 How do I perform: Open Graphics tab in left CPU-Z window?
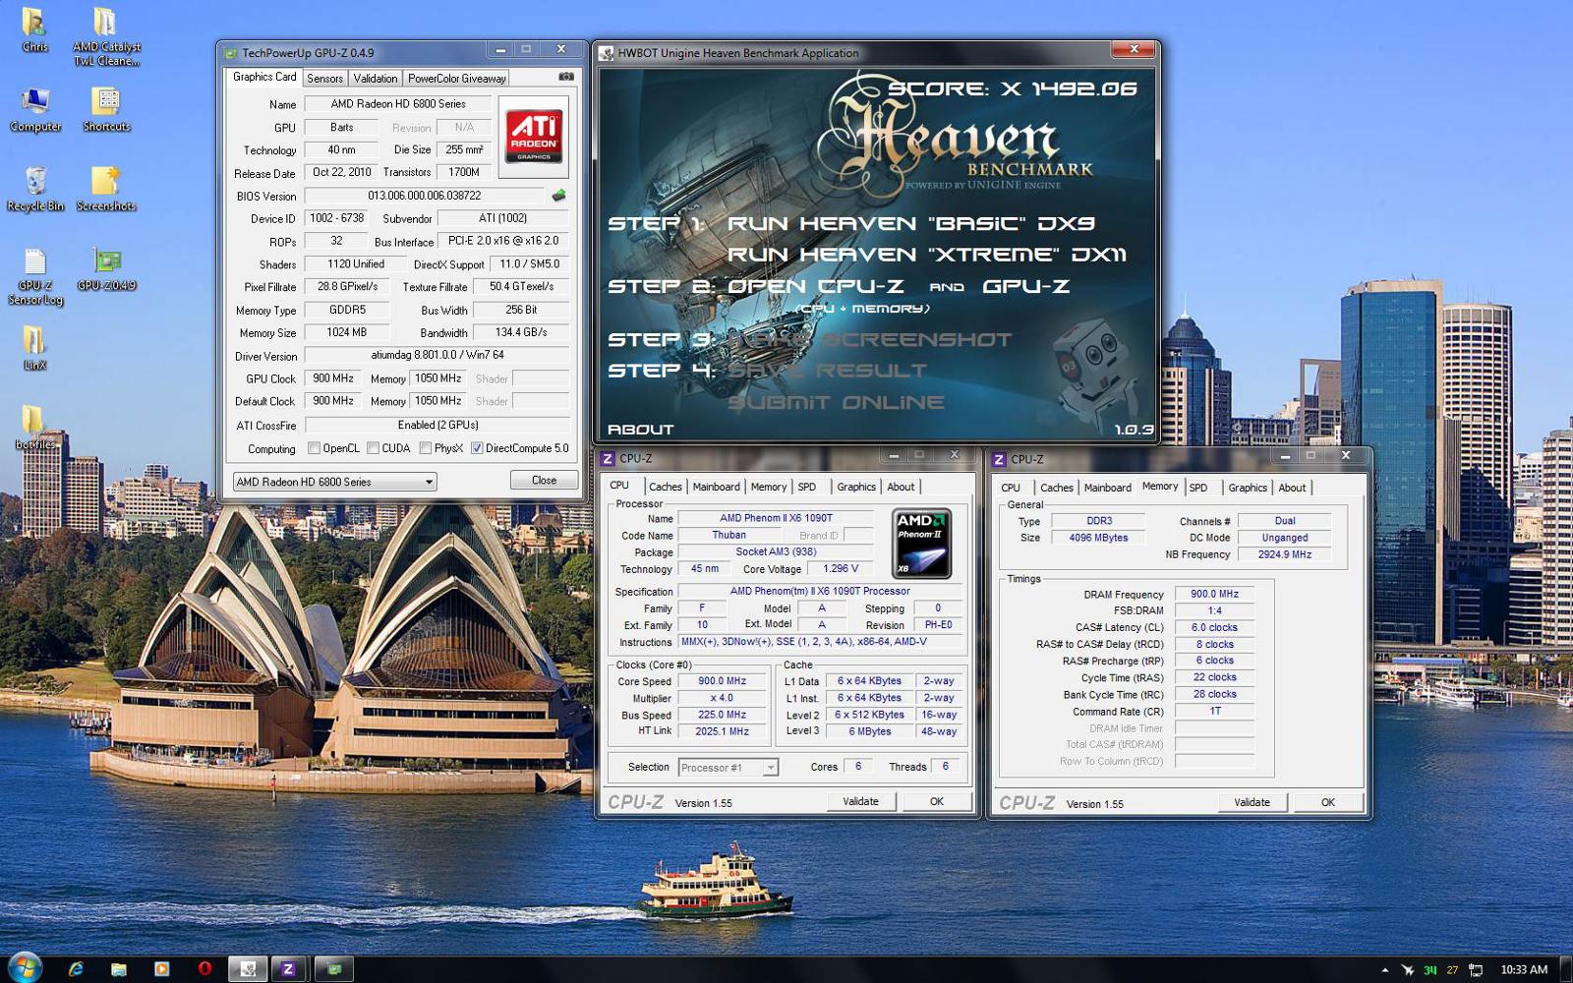coord(856,487)
